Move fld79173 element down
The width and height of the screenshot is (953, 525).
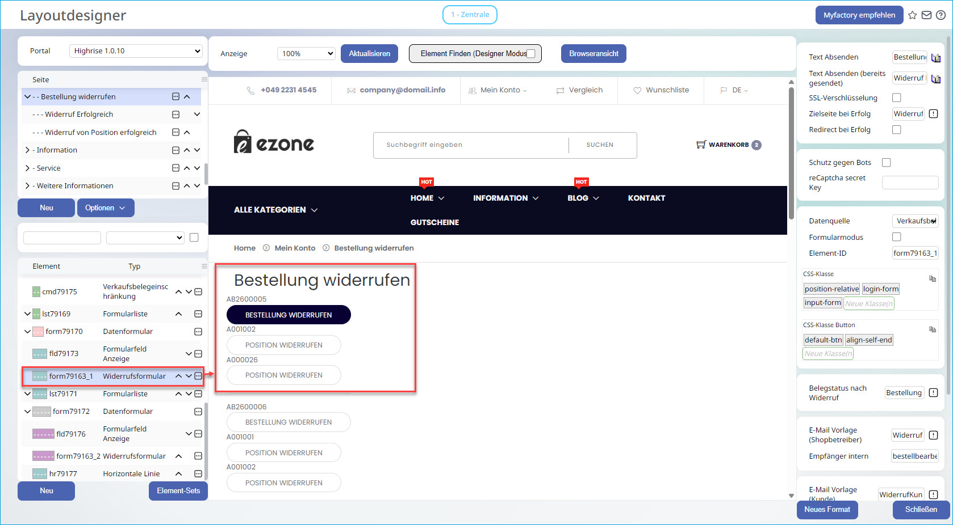pyautogui.click(x=189, y=354)
